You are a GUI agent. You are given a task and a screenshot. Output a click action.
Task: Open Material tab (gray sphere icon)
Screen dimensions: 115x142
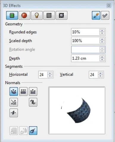pos(61,15)
